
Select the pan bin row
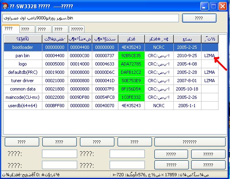coord(111,56)
